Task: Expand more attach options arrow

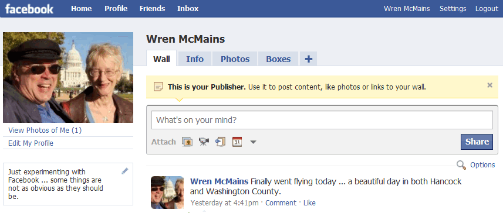Action: click(253, 142)
